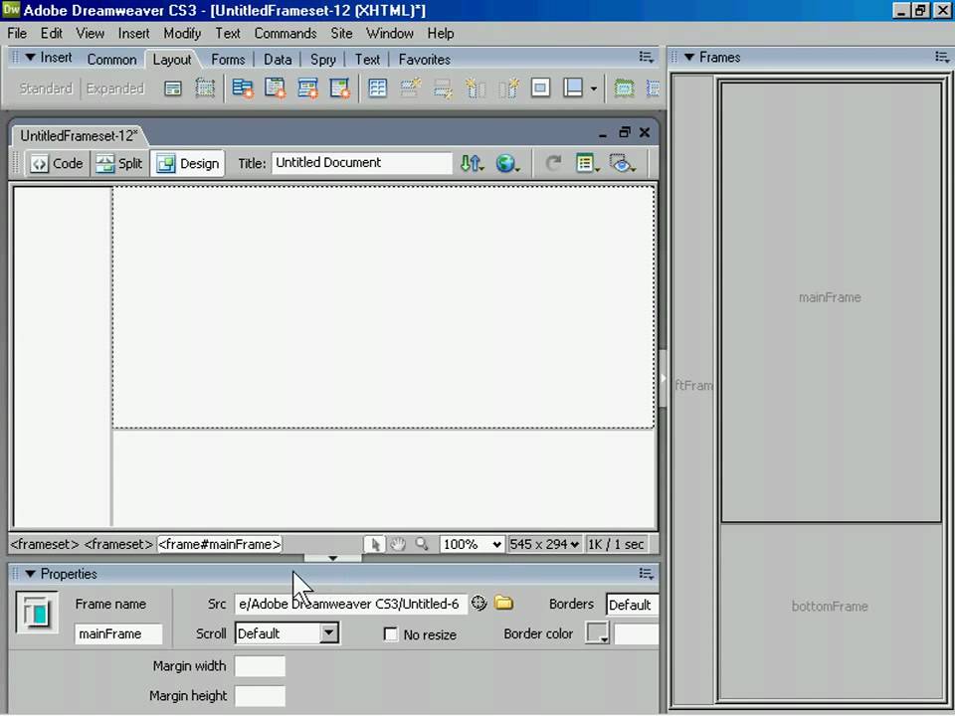Click the Frames layout icon
955x716 pixels.
click(x=573, y=89)
